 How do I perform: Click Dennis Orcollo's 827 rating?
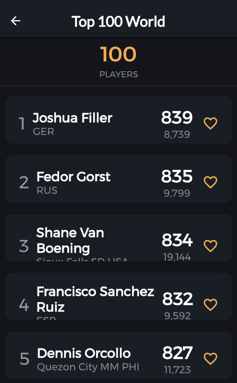pyautogui.click(x=177, y=353)
